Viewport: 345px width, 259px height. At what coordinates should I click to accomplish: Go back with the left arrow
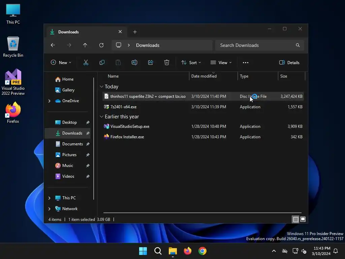pyautogui.click(x=53, y=45)
